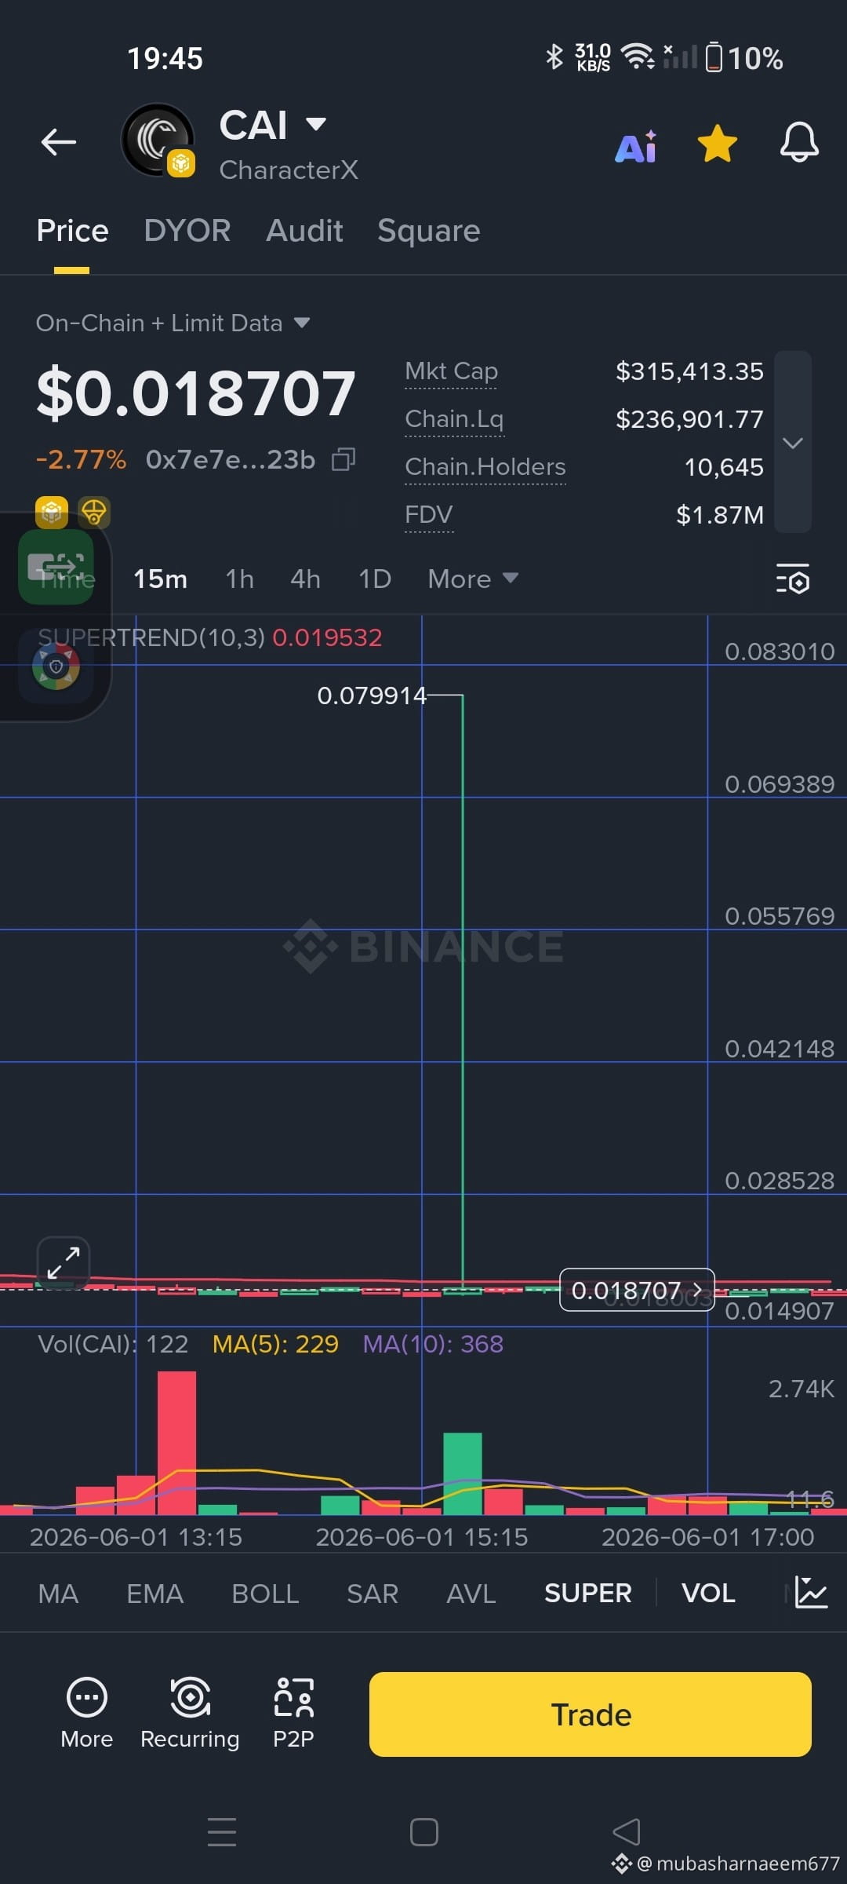Open the More intervals dropdown
This screenshot has height=1884, width=847.
click(x=473, y=579)
